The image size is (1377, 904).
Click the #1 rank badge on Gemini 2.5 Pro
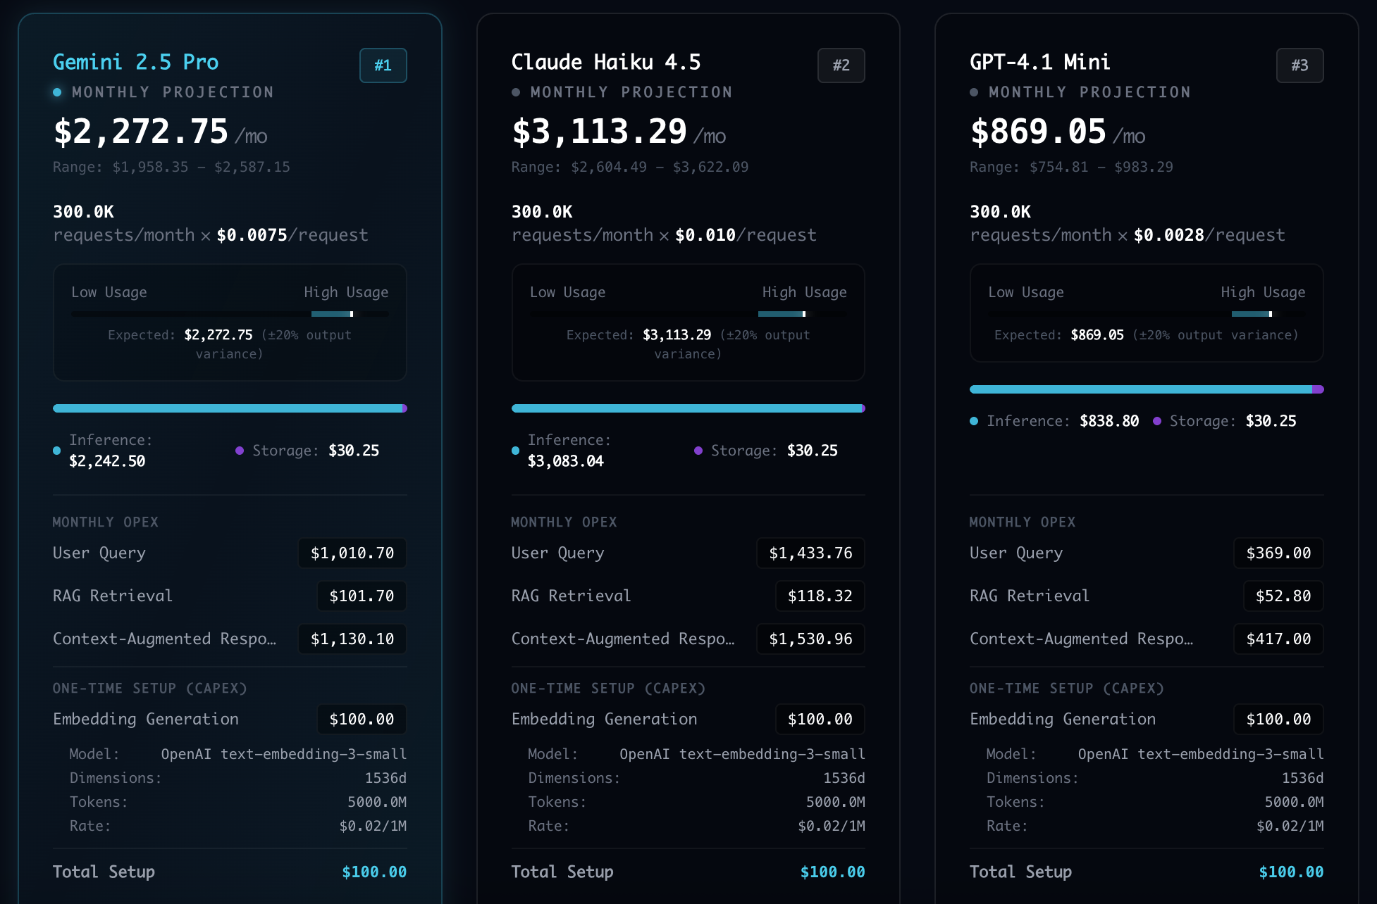tap(383, 65)
